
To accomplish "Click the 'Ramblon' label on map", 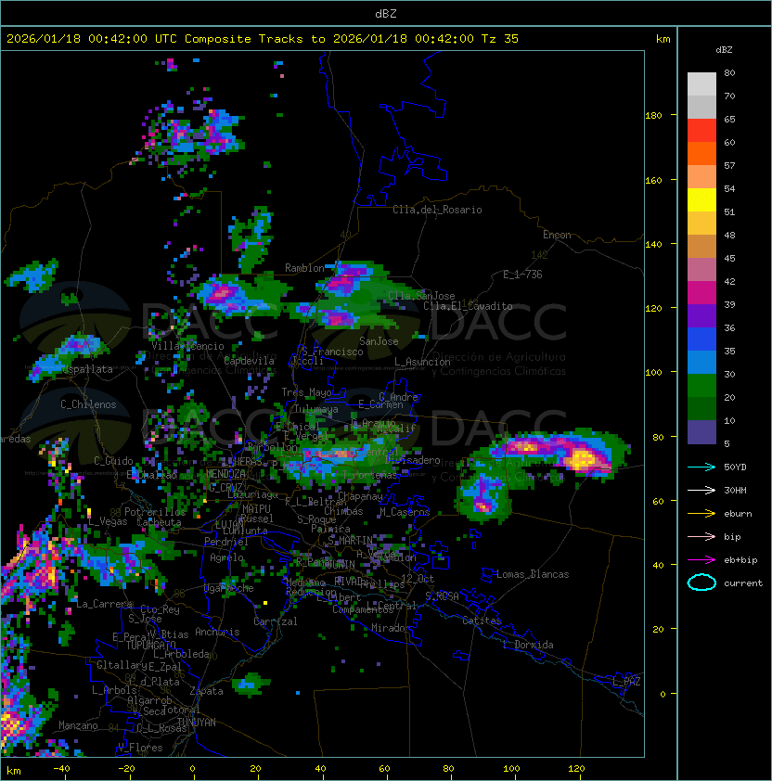I will (304, 268).
